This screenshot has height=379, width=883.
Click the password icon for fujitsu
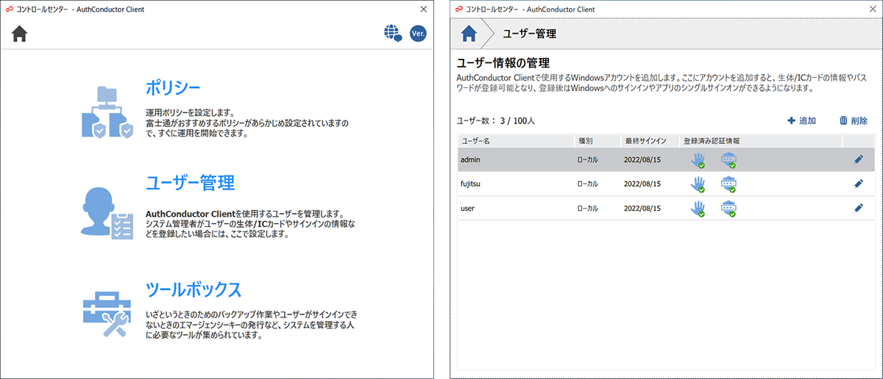[728, 184]
